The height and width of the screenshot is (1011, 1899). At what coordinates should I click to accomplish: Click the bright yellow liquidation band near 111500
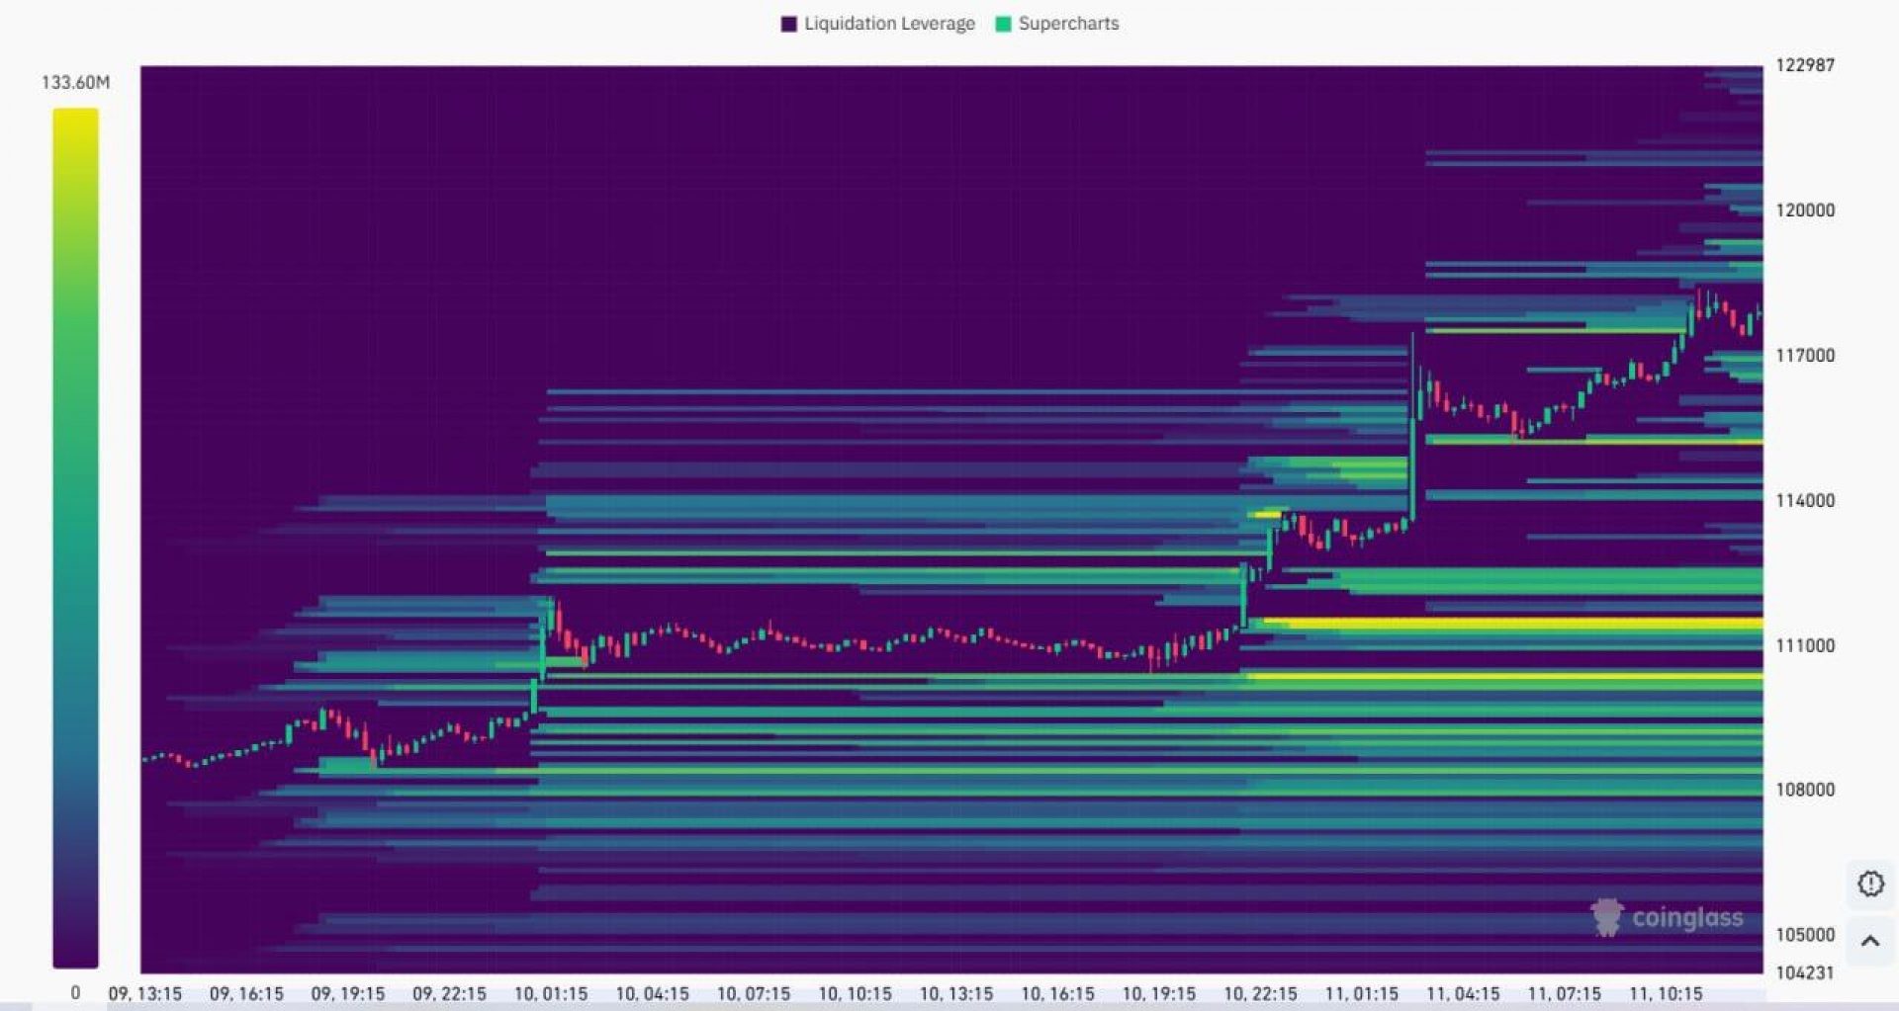[x=1513, y=623]
